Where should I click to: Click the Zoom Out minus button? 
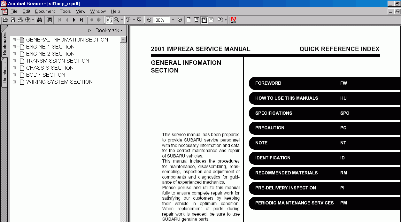tap(149, 20)
